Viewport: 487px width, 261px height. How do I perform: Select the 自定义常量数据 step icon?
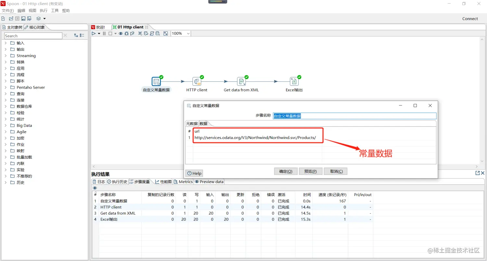(156, 81)
